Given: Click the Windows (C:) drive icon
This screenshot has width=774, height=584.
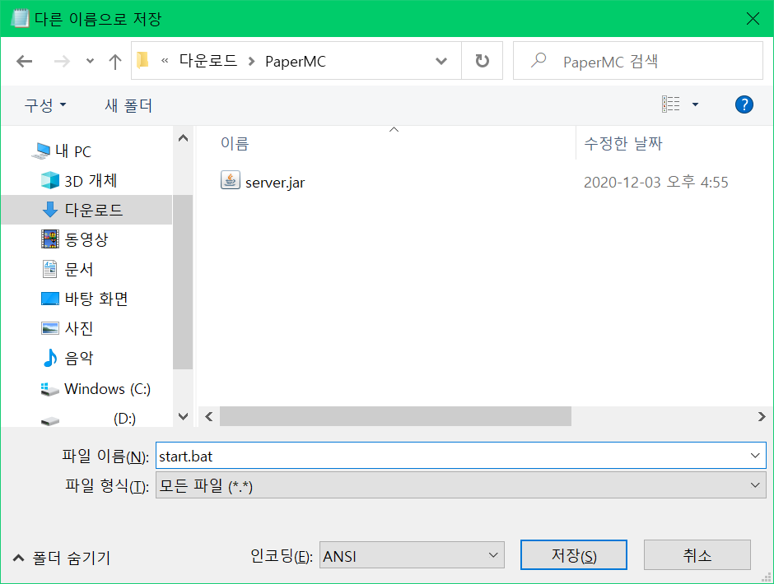Looking at the screenshot, I should [49, 389].
